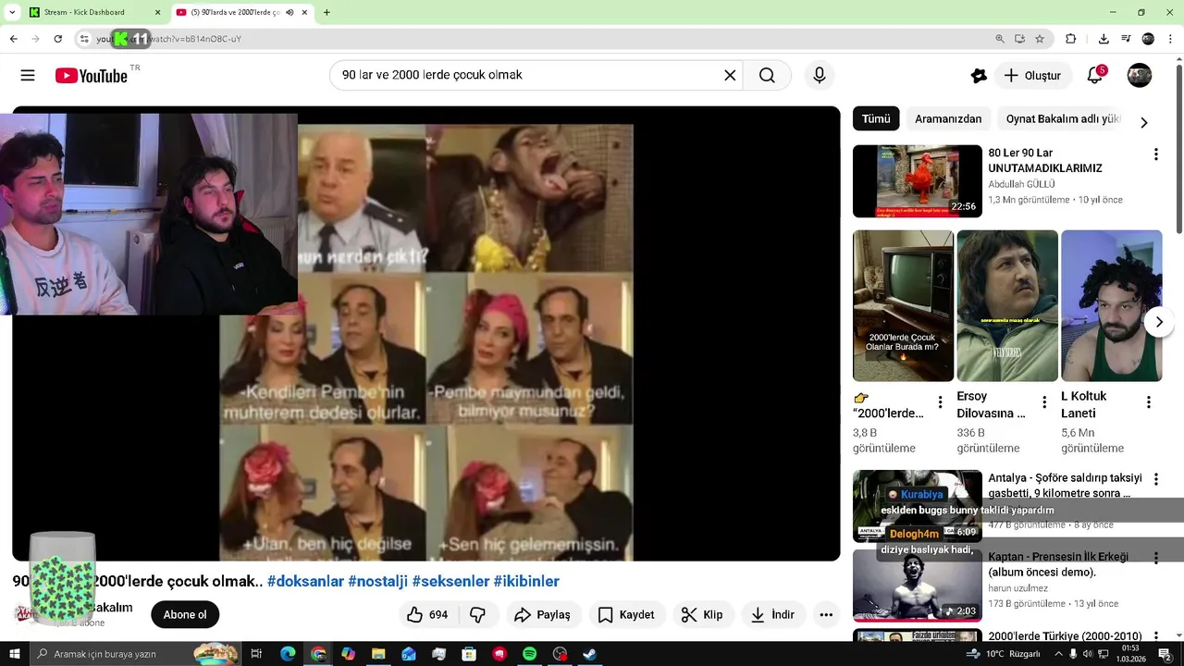Select the Aramanızdan filter chip
This screenshot has width=1184, height=666.
(x=948, y=119)
